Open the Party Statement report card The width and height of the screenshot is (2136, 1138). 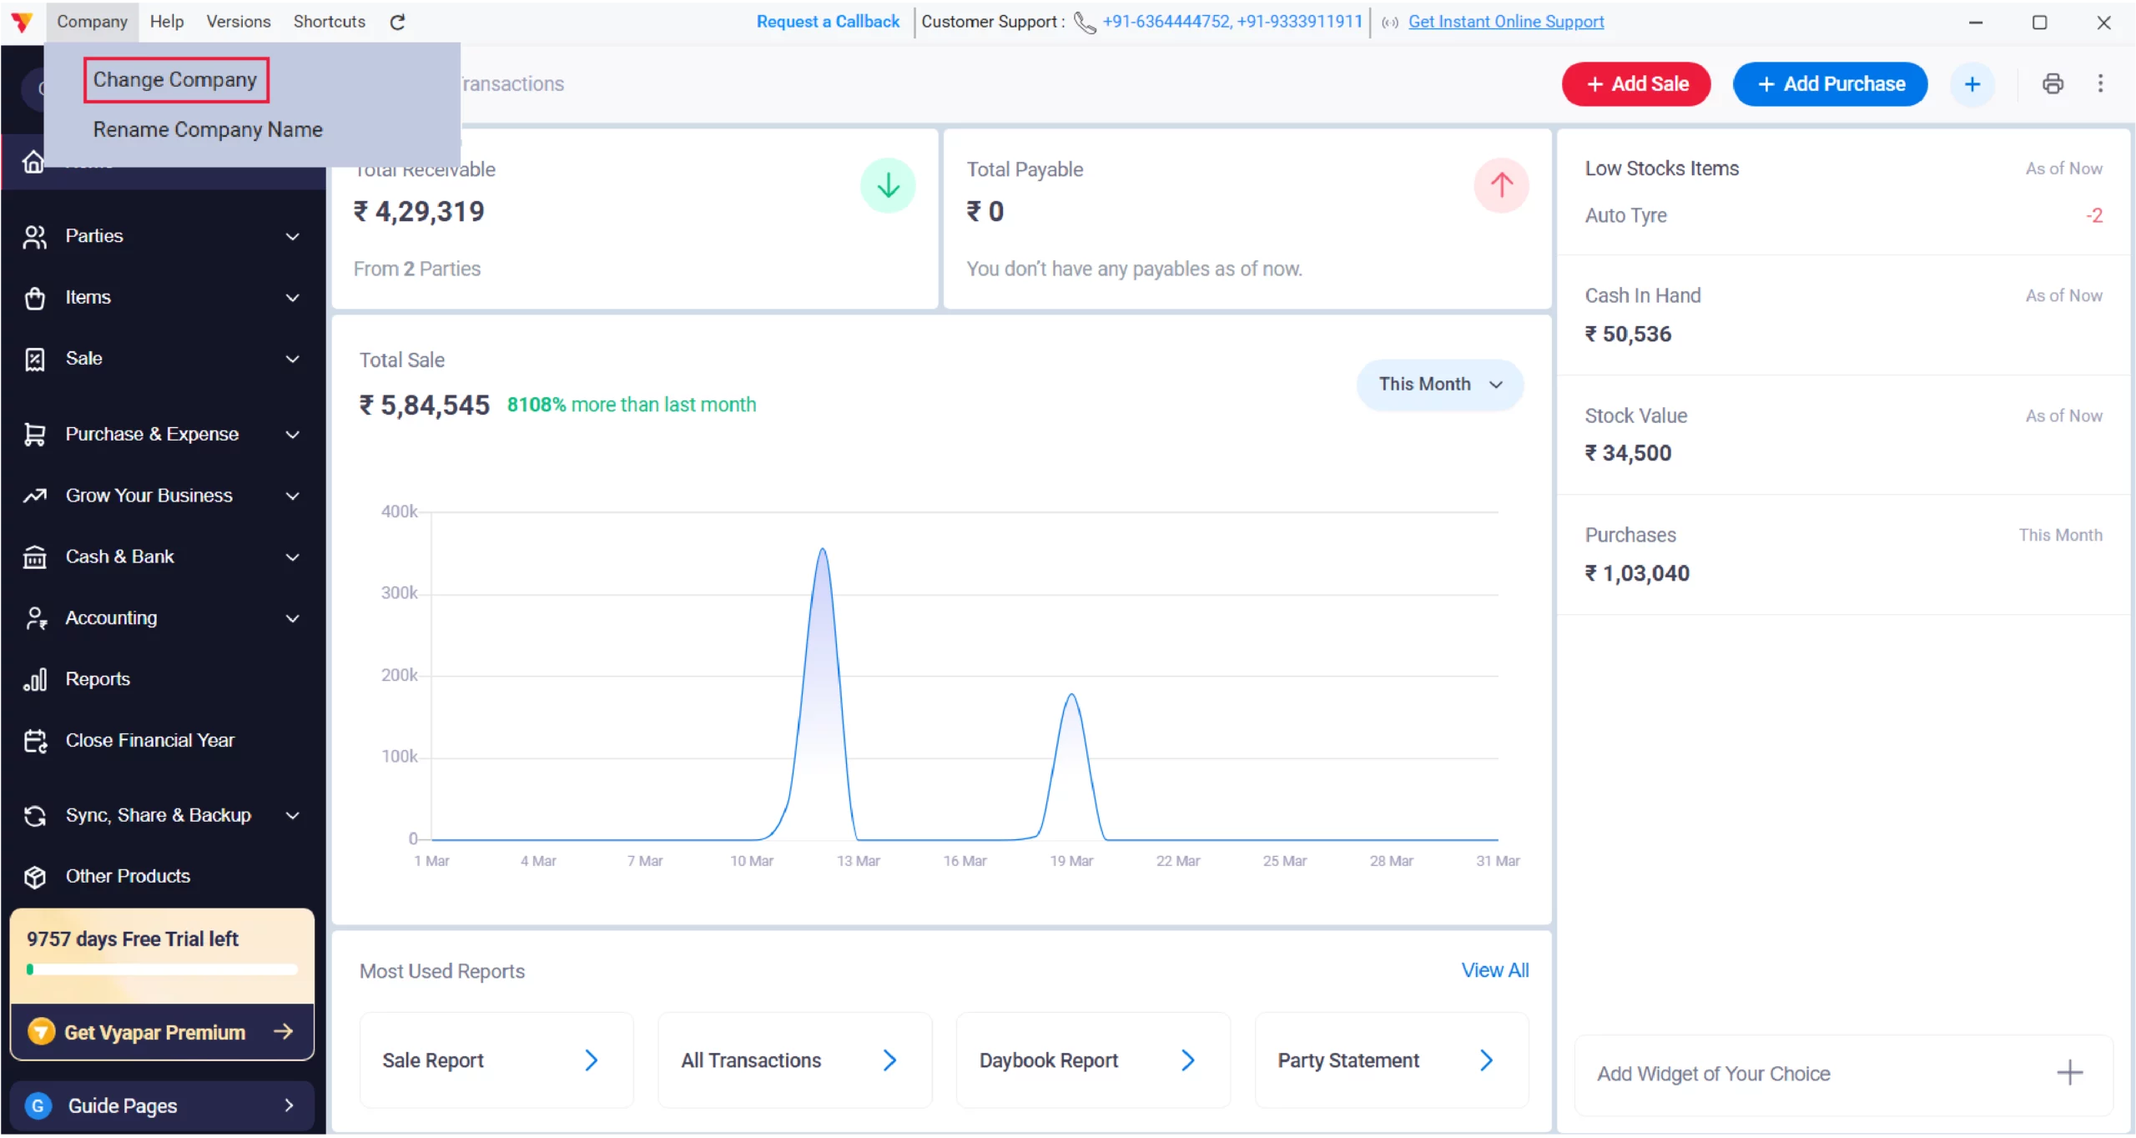[1392, 1060]
